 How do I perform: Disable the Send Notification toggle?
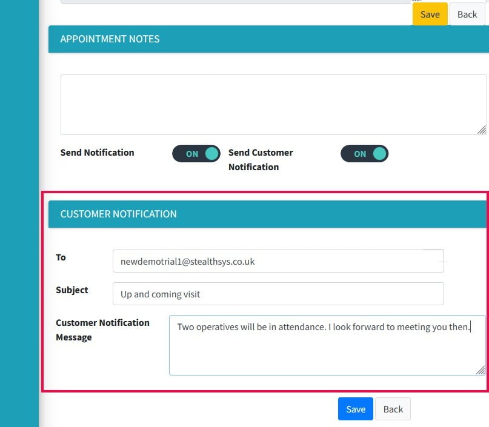click(x=196, y=154)
